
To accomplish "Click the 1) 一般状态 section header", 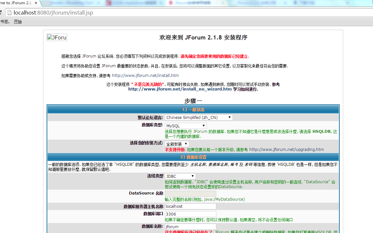I will pyautogui.click(x=193, y=110).
